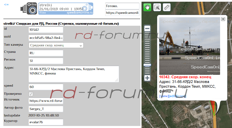Open the [edit] link in popup
This screenshot has width=232, height=128.
pos(172,96)
